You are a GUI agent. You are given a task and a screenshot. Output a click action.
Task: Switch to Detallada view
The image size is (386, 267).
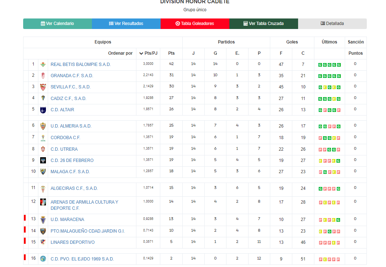point(332,24)
